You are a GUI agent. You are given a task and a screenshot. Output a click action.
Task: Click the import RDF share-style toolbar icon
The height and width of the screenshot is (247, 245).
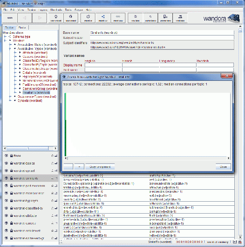point(103,18)
